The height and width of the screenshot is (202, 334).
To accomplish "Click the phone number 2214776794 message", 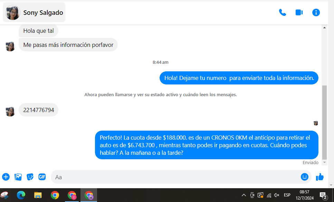I will coord(39,110).
